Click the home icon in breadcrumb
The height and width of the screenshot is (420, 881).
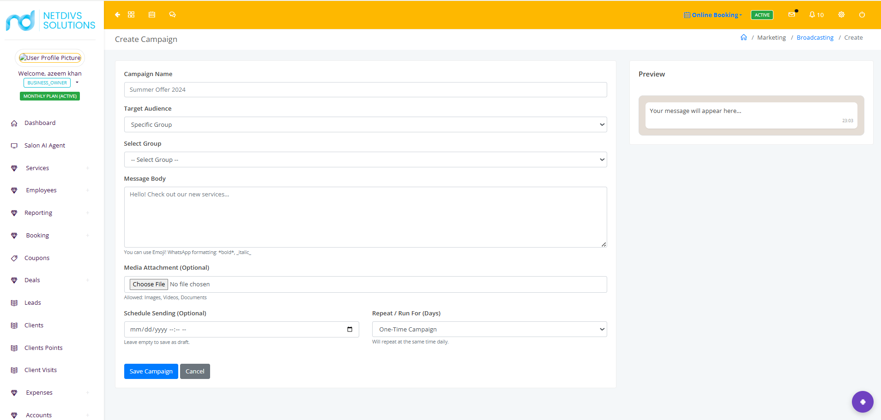click(x=743, y=37)
